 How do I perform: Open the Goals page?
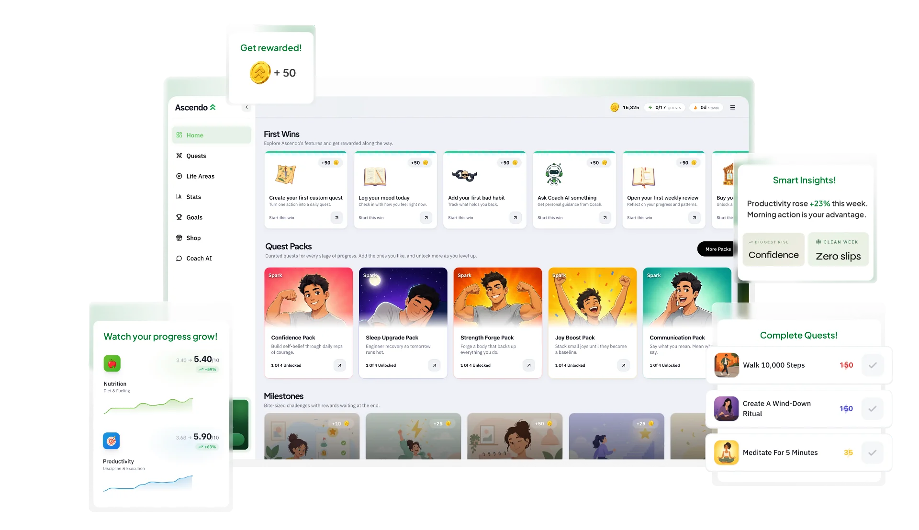coord(212,217)
